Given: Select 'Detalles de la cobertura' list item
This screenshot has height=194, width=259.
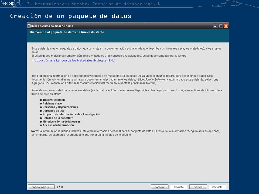Looking at the screenshot, I should pos(58,118).
